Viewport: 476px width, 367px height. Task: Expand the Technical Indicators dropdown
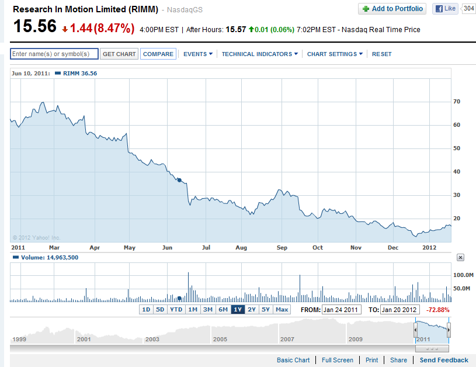pyautogui.click(x=260, y=54)
